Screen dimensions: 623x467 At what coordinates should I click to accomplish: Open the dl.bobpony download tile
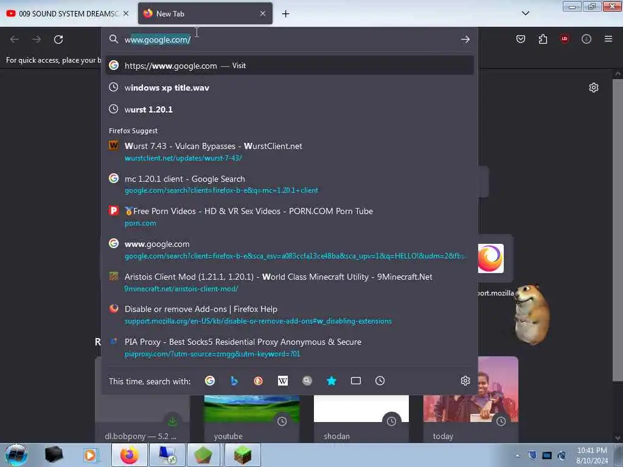(142, 418)
